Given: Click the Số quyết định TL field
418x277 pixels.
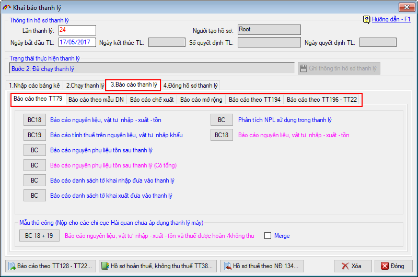Looking at the screenshot, I should click(269, 42).
